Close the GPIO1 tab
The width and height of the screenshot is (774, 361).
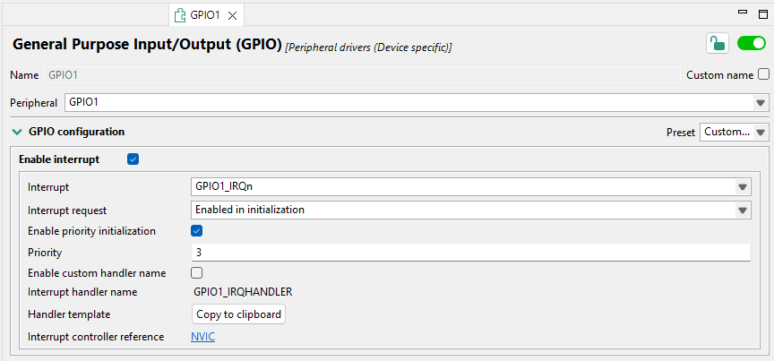point(233,15)
